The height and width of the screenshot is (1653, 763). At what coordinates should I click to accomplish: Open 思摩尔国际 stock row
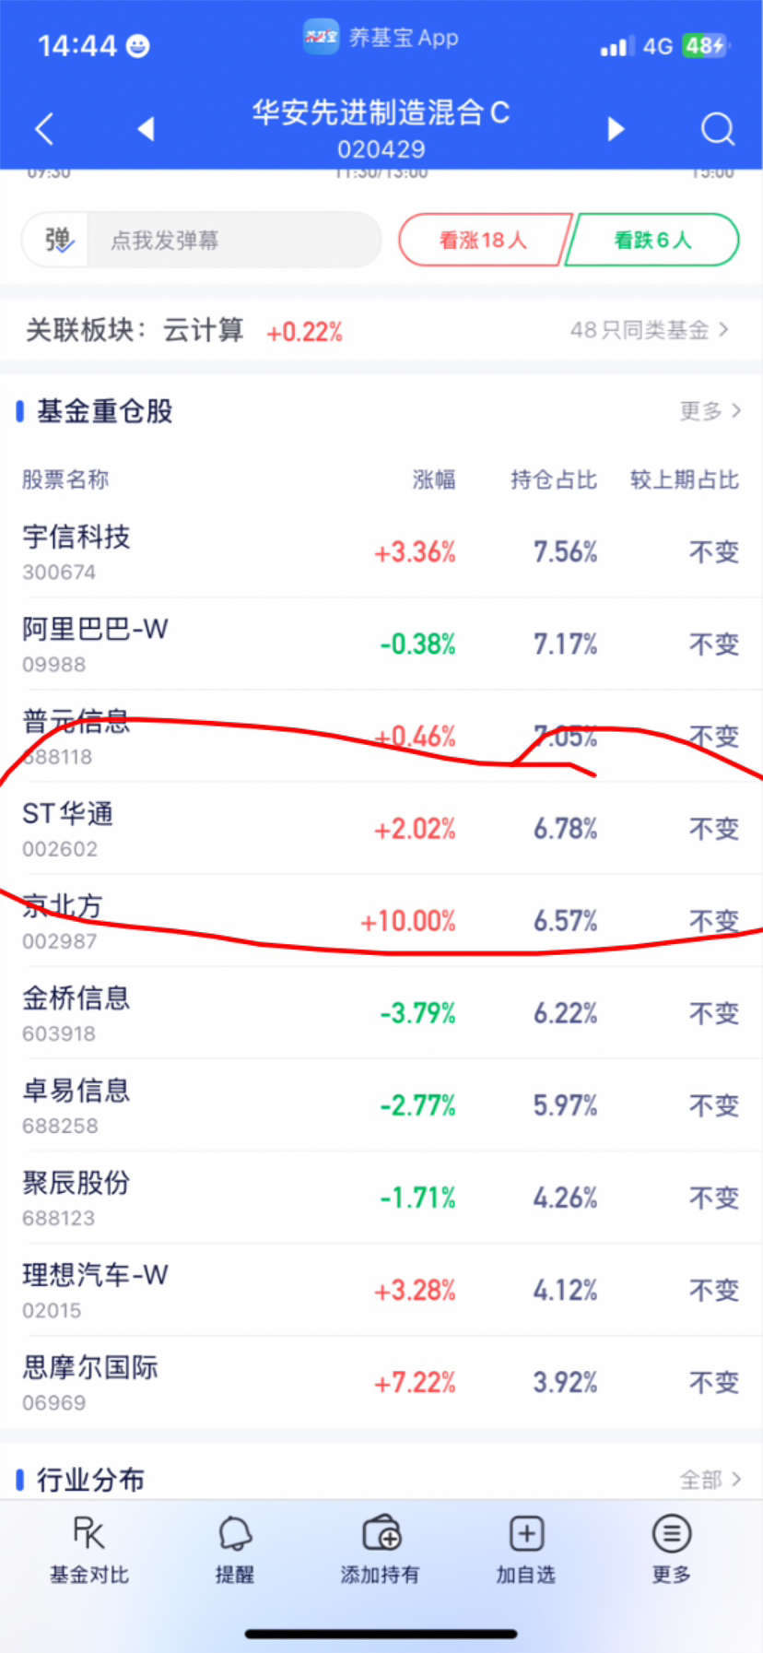tap(381, 1382)
